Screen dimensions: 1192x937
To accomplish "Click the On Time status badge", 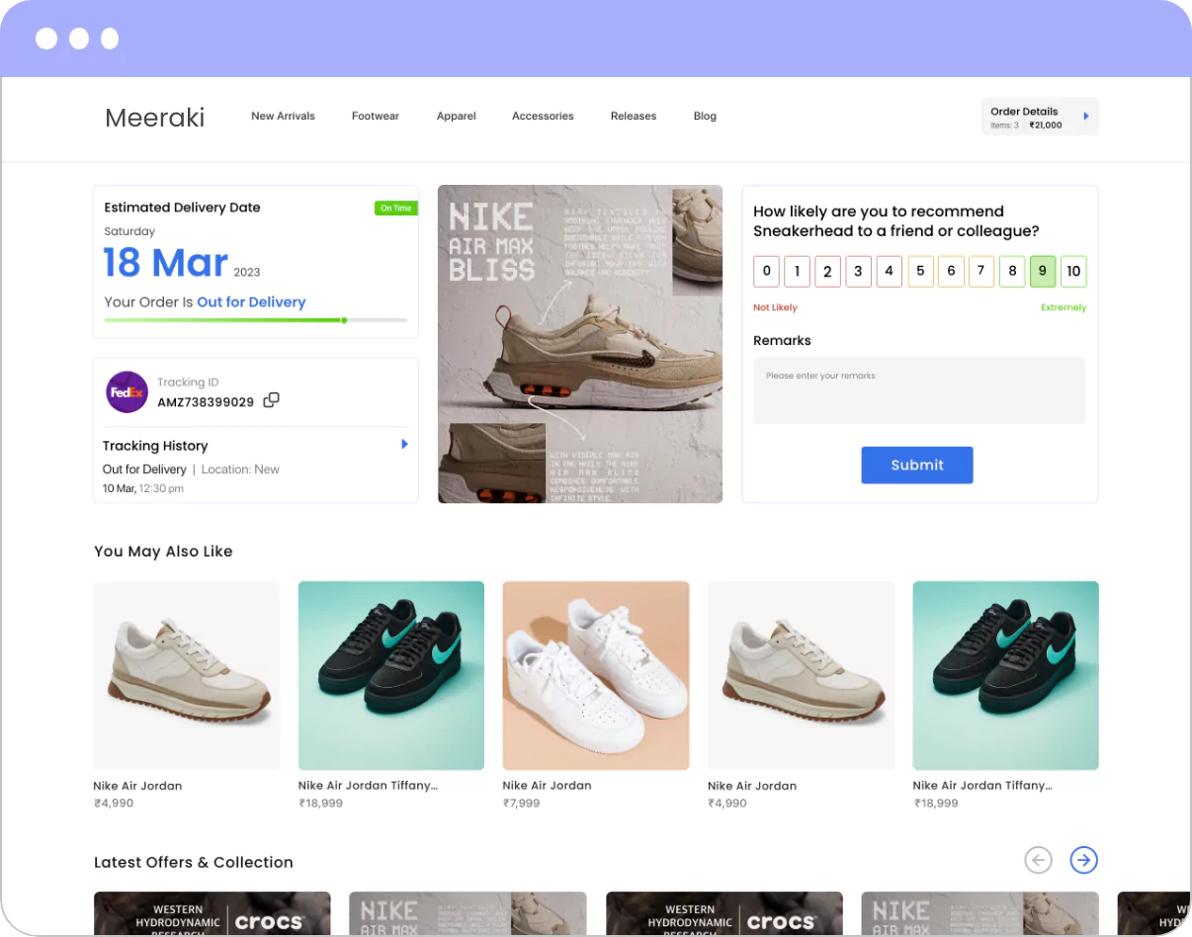I will [396, 208].
